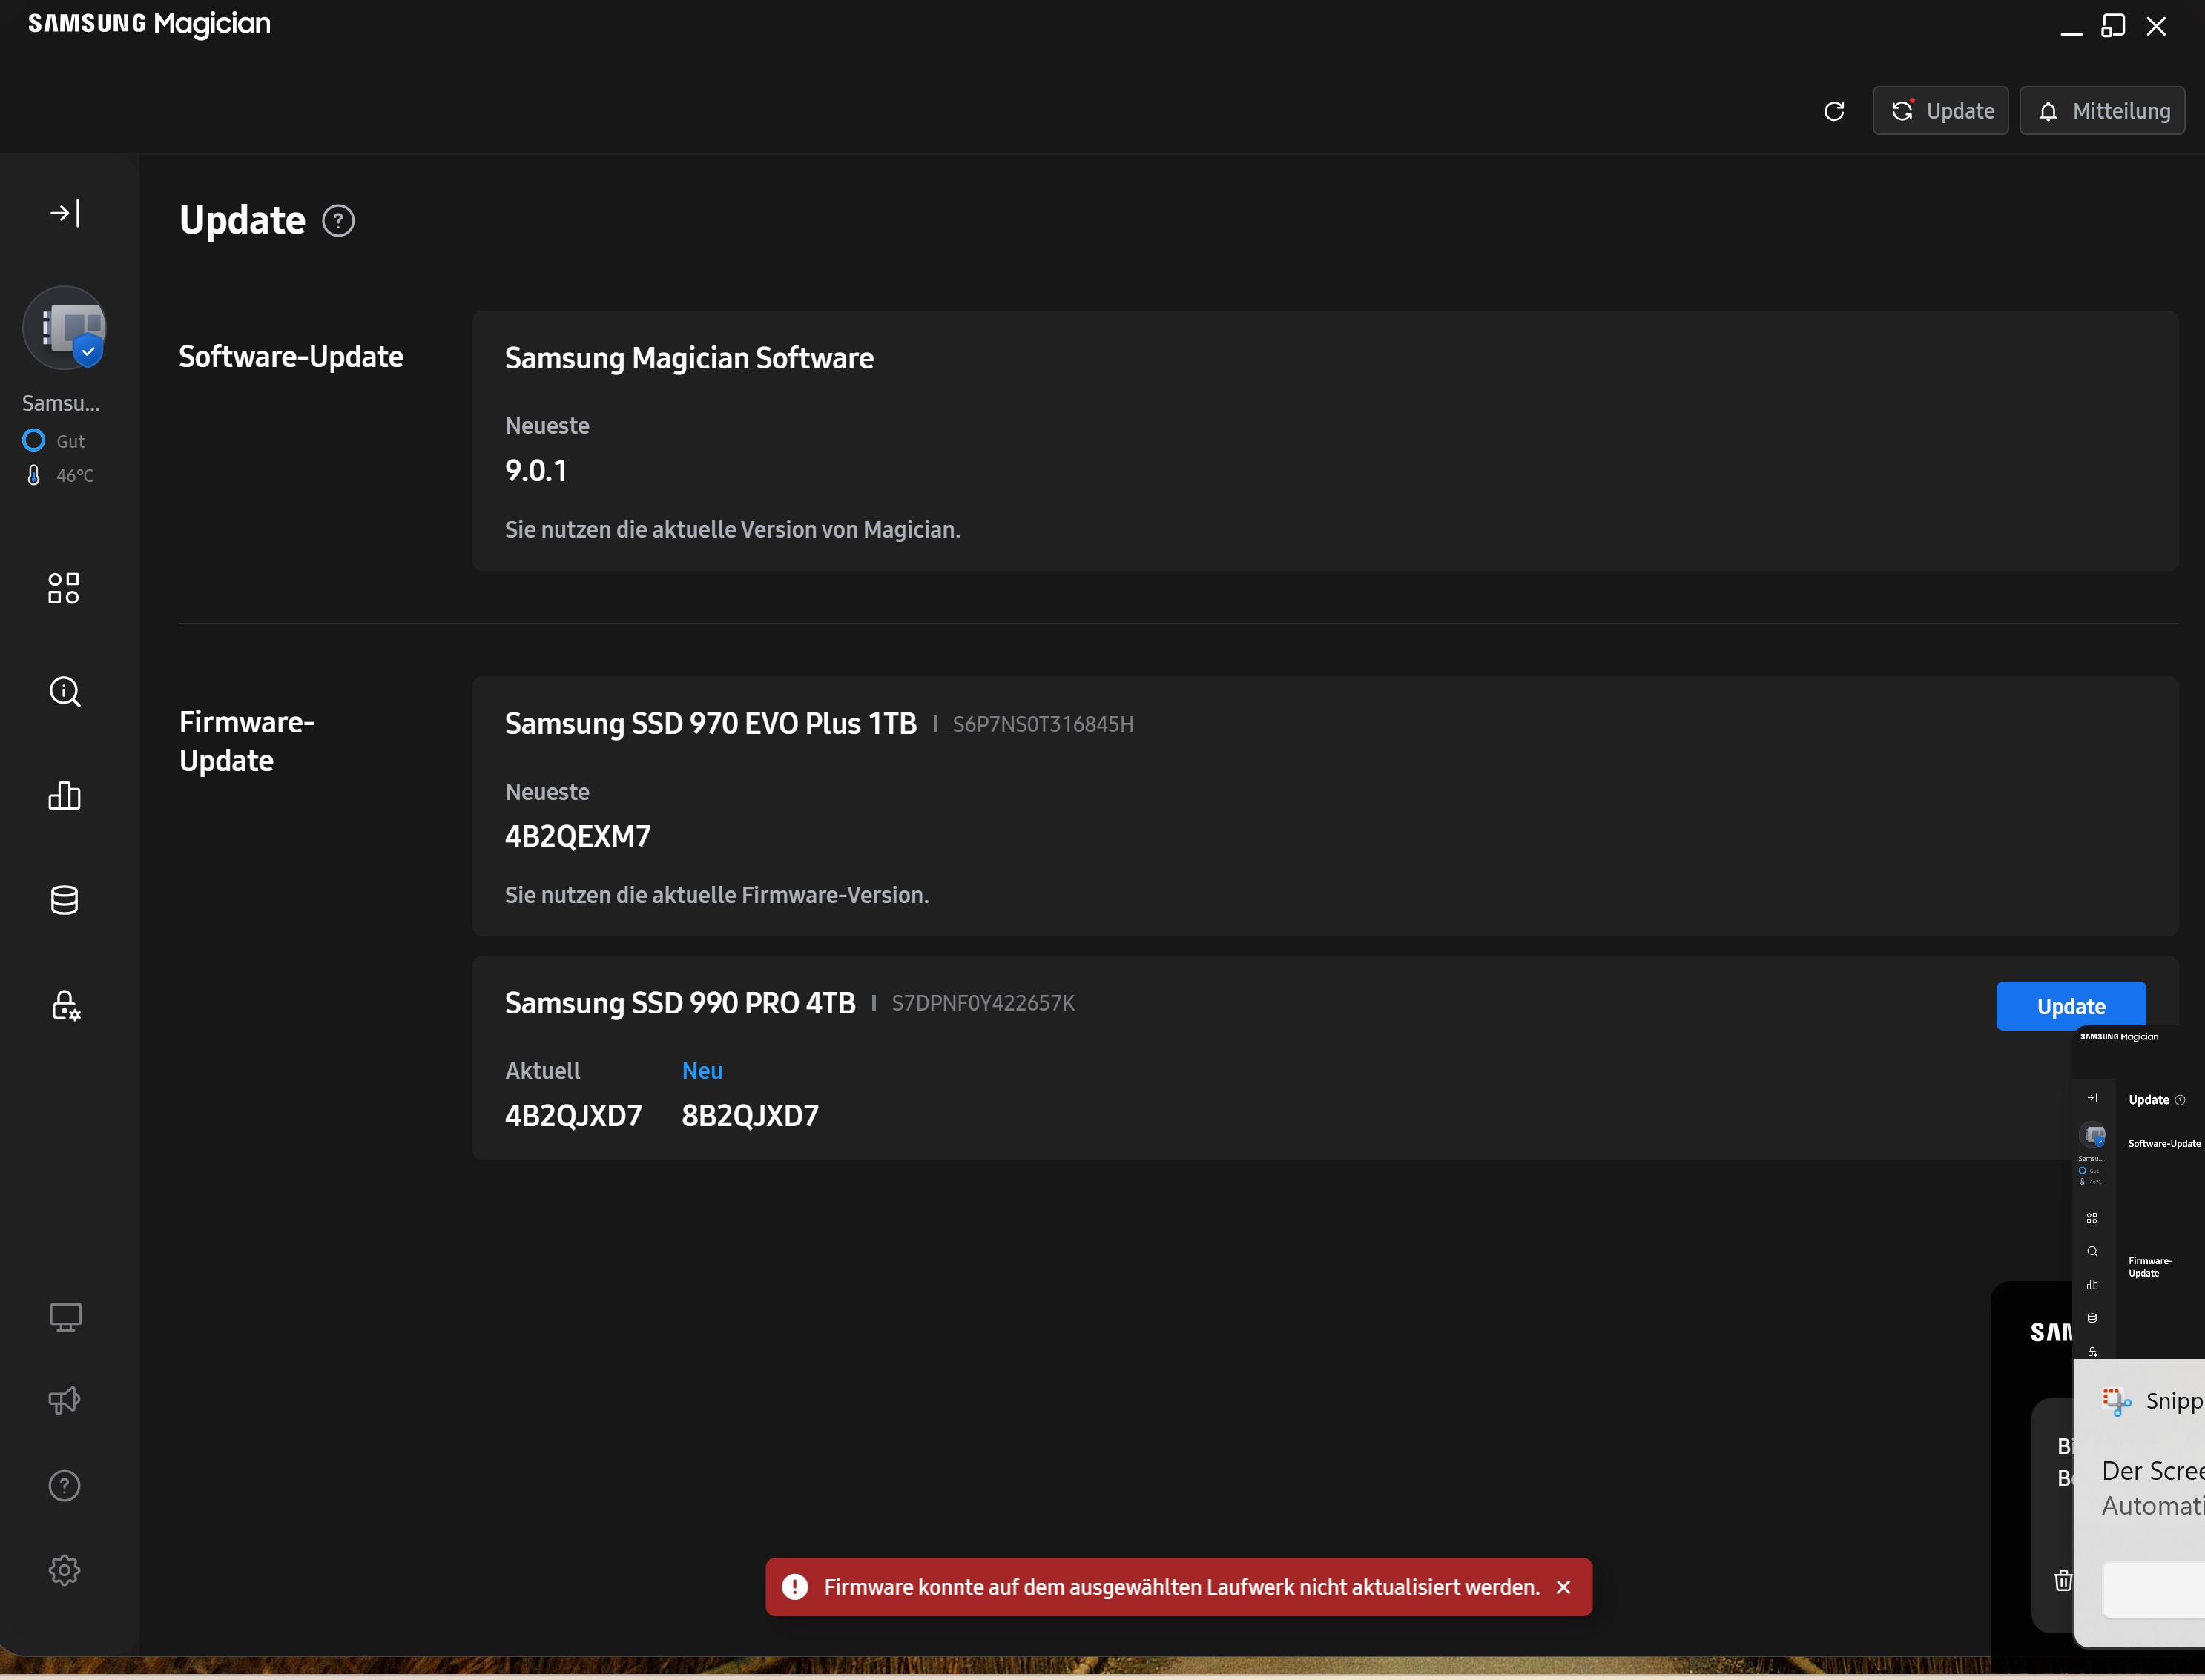The width and height of the screenshot is (2205, 1680).
Task: Click the help icon beside Update heading
Action: pos(338,220)
